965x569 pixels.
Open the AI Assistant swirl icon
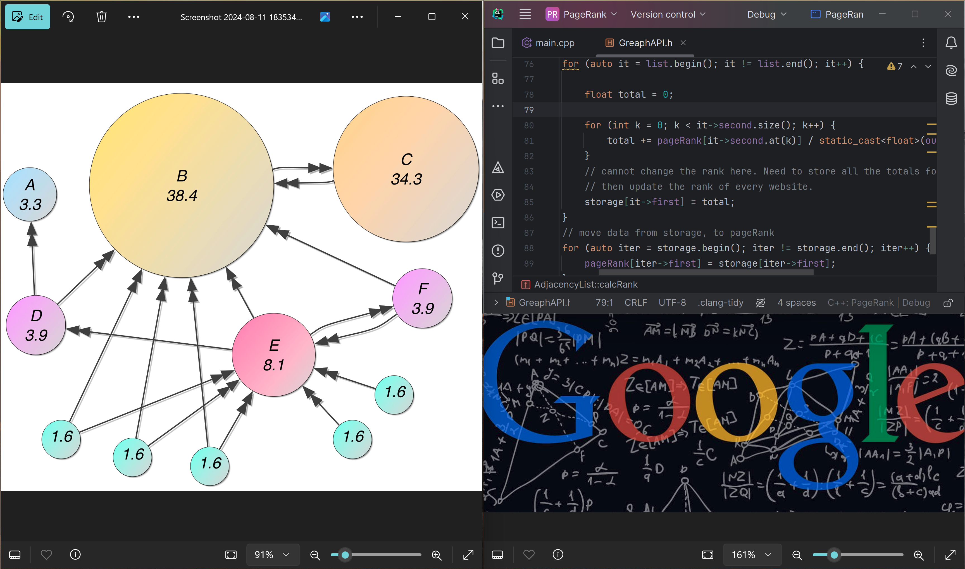coord(951,71)
